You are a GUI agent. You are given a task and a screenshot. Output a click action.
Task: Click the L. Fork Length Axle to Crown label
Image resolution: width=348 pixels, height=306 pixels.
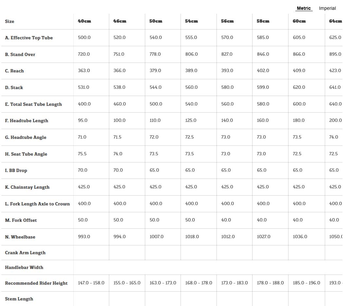click(37, 204)
